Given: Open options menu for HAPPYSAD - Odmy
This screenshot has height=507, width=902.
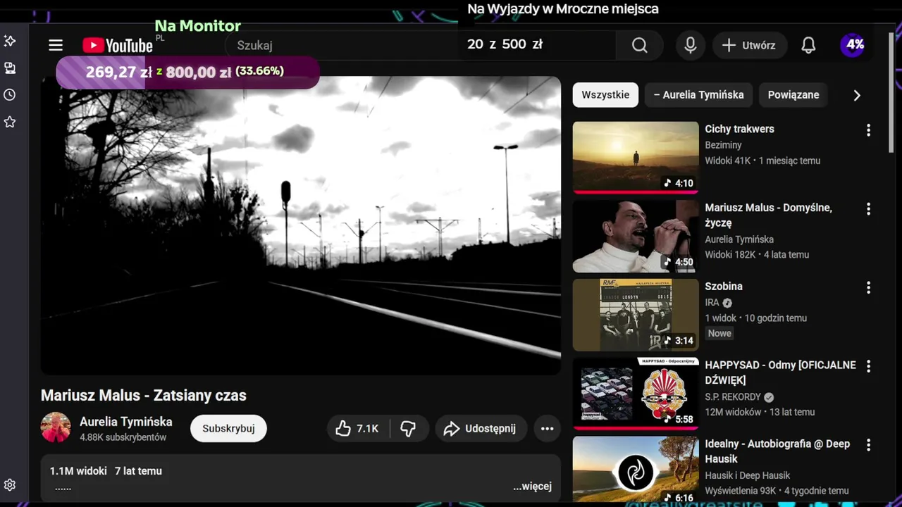Looking at the screenshot, I should [868, 366].
